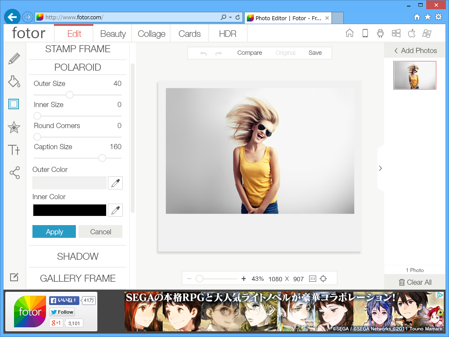Click the fit-to-screen icon beside zoom controls

[323, 278]
